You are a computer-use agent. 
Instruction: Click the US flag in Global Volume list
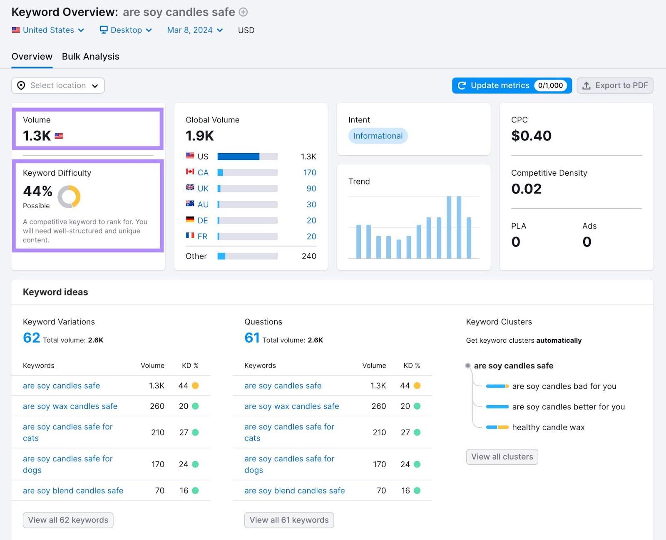(190, 156)
